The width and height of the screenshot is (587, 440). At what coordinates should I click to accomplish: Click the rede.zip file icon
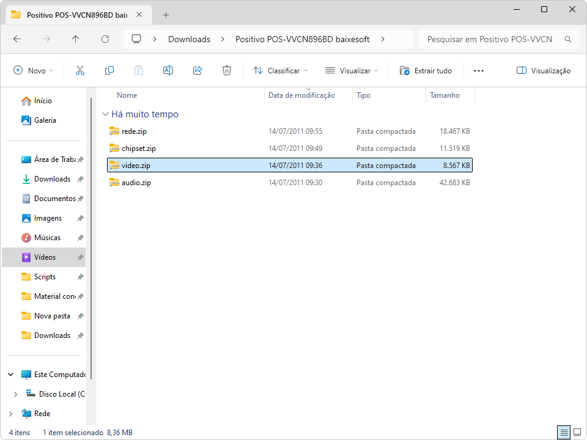pos(114,131)
